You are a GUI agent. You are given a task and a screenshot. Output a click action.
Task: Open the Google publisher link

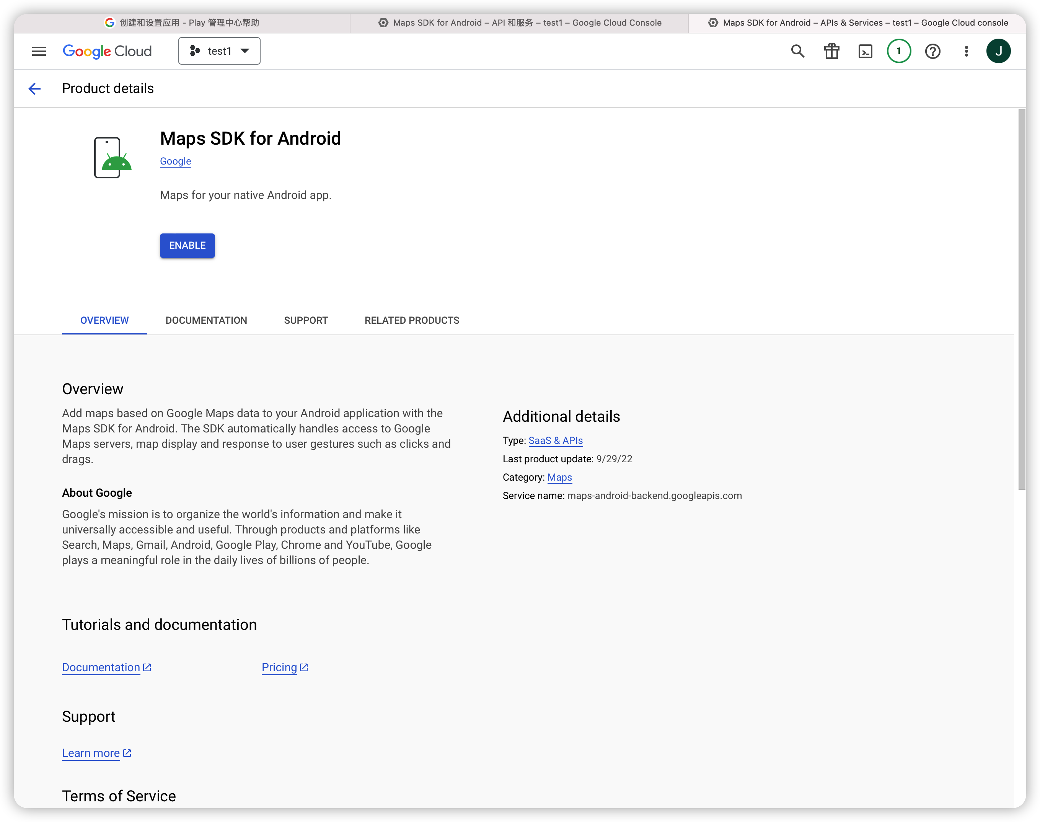click(175, 161)
